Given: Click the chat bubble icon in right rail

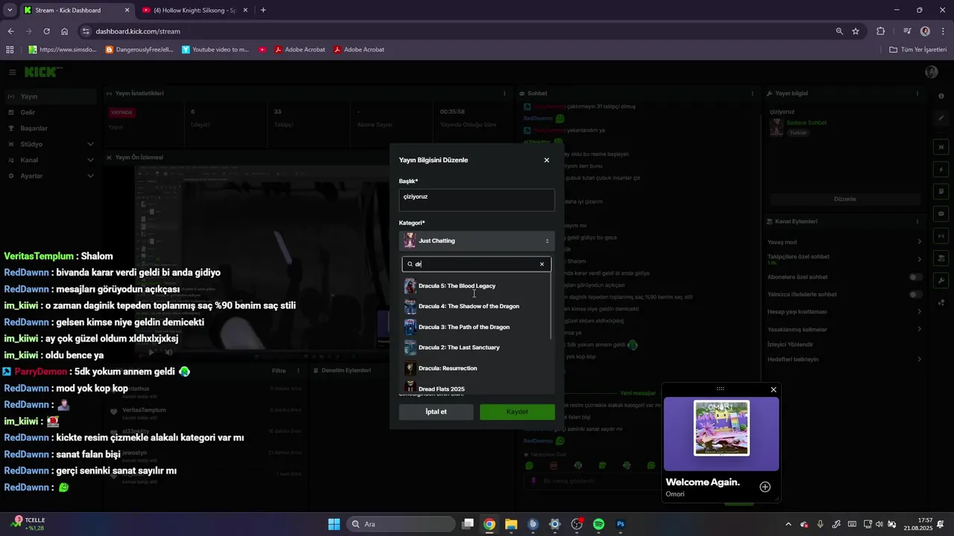Looking at the screenshot, I should click(941, 214).
